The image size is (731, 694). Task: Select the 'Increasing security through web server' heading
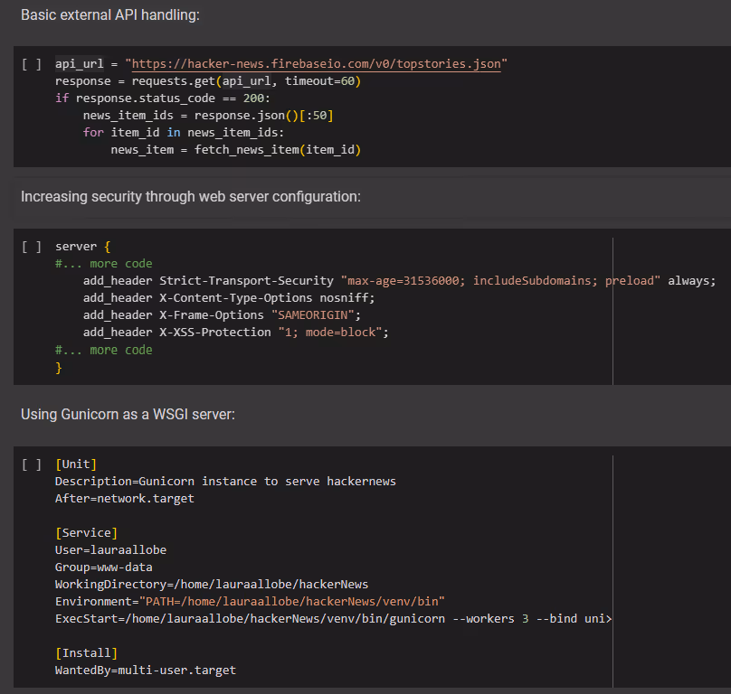(x=190, y=197)
